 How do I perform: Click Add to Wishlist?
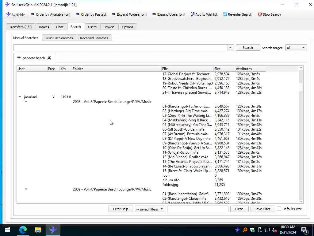[x=204, y=14]
